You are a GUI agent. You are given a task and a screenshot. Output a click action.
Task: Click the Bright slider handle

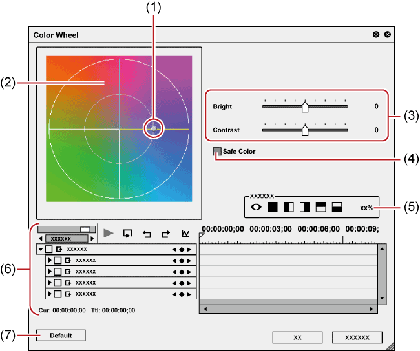click(305, 108)
